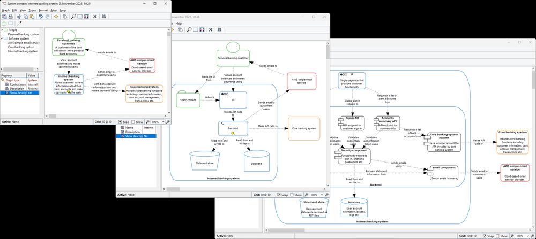Toggle Snap checkbox in middle window status bar
Image resolution: width=536 pixels, height=239 pixels.
[x=279, y=195]
